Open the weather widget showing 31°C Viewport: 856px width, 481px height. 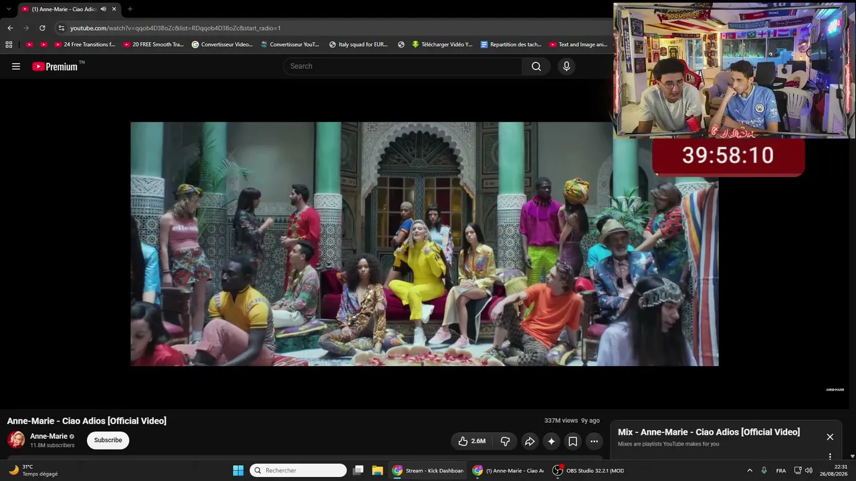(33, 470)
